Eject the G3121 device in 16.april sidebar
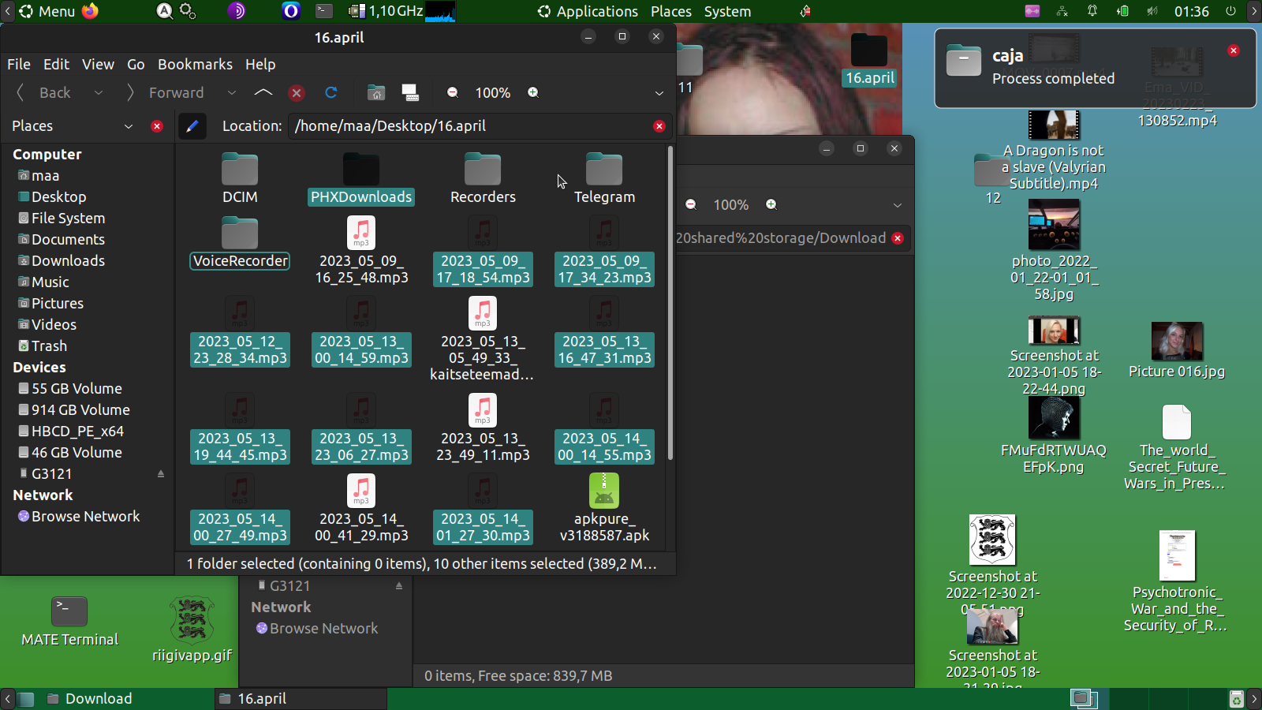This screenshot has width=1262, height=710. (x=161, y=474)
